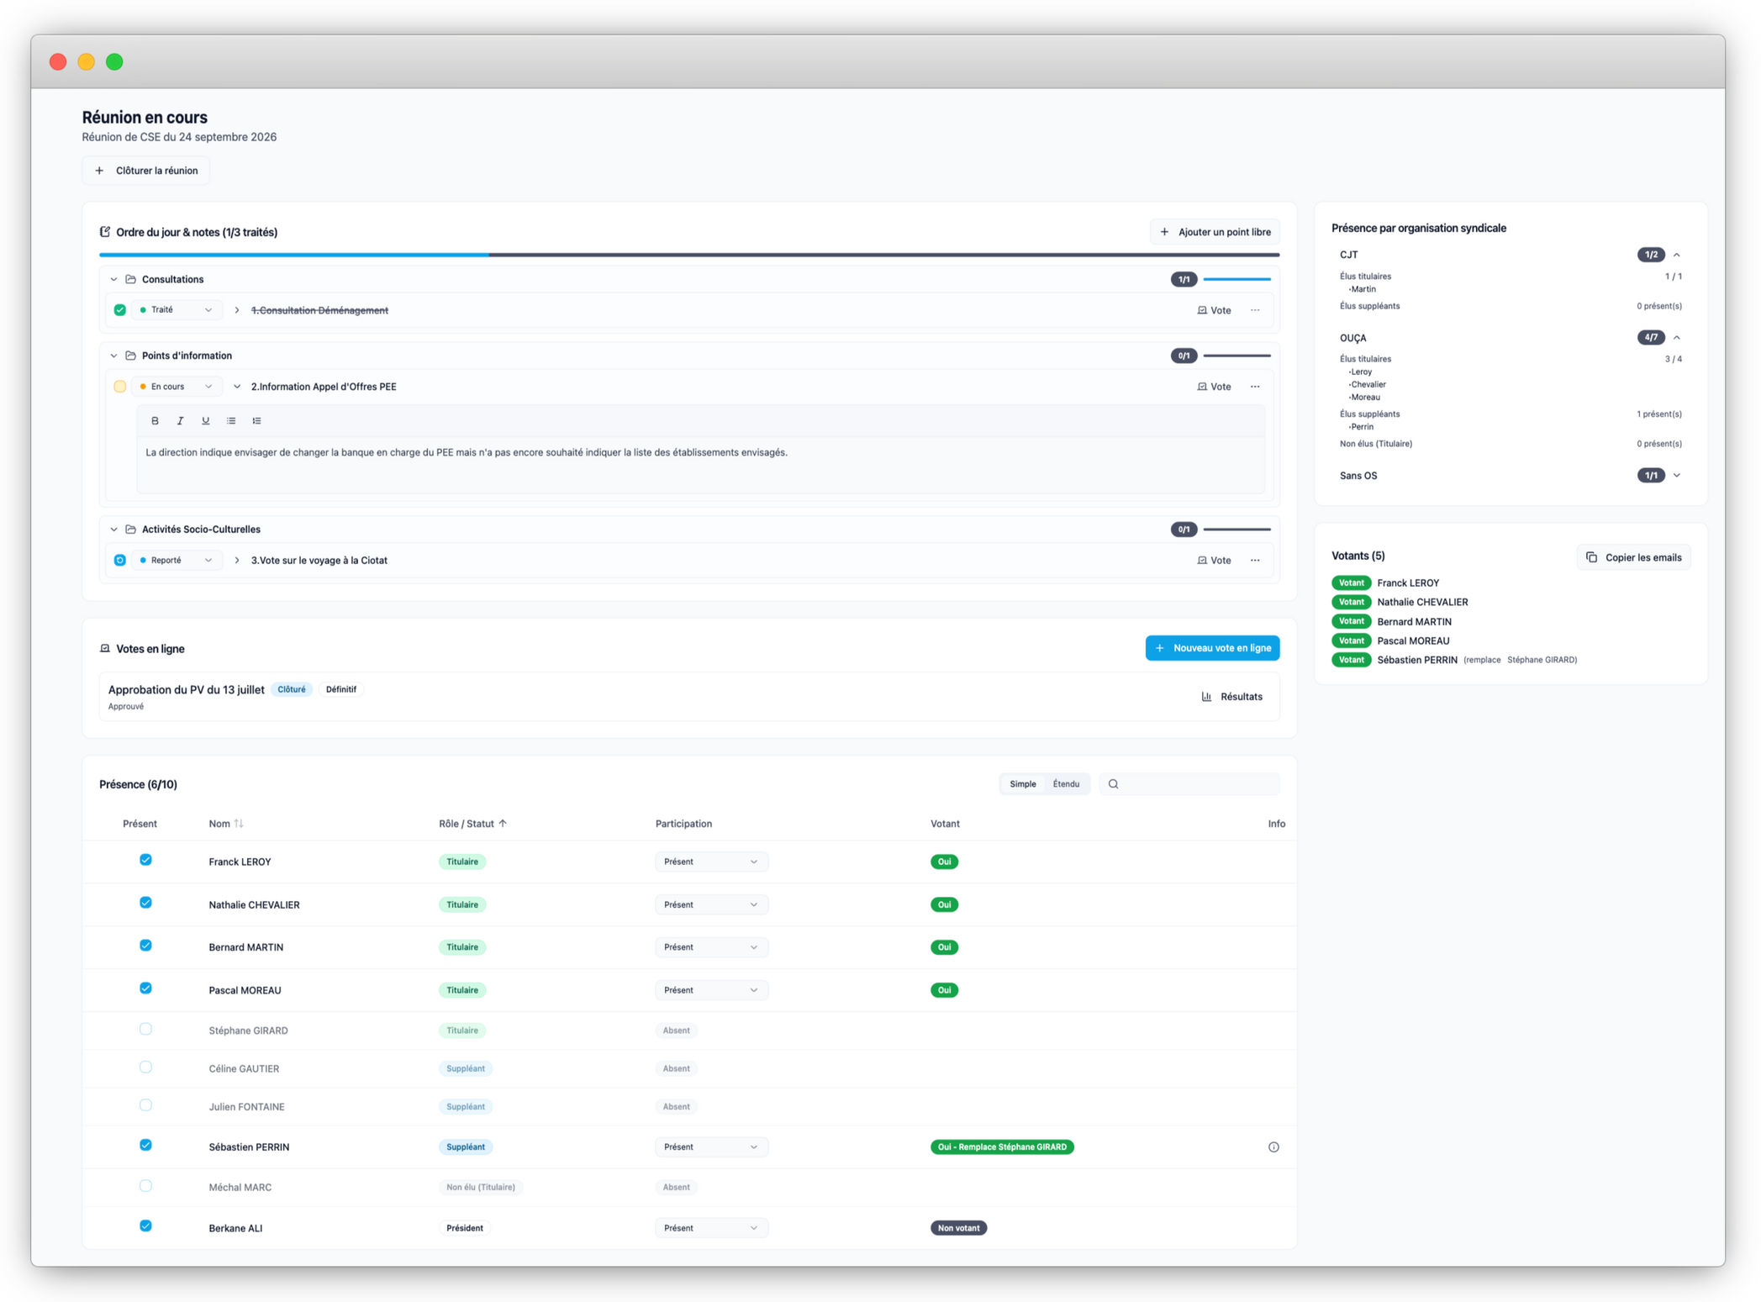This screenshot has height=1302, width=1761.
Task: Mark Stéphane GIRARD as present
Action: [145, 1030]
